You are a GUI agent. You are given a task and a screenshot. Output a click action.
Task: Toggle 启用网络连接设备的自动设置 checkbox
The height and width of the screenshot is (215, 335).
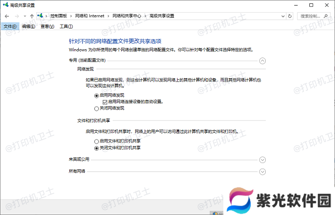click(x=105, y=102)
